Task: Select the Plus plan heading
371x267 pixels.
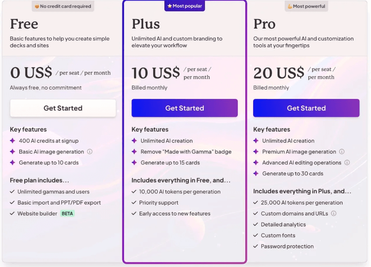Action: pos(146,24)
